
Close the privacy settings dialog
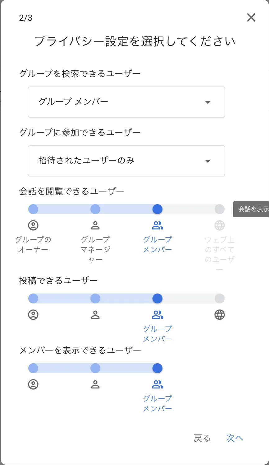pos(251,18)
